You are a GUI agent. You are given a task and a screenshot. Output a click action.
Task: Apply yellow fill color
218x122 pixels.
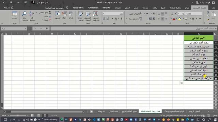(180, 19)
